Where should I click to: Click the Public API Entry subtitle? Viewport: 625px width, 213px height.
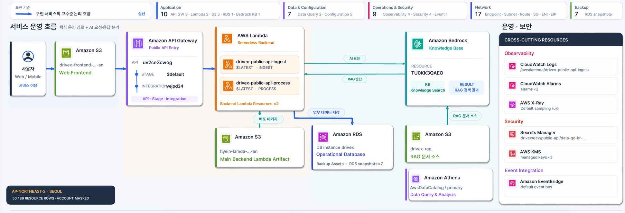click(164, 48)
